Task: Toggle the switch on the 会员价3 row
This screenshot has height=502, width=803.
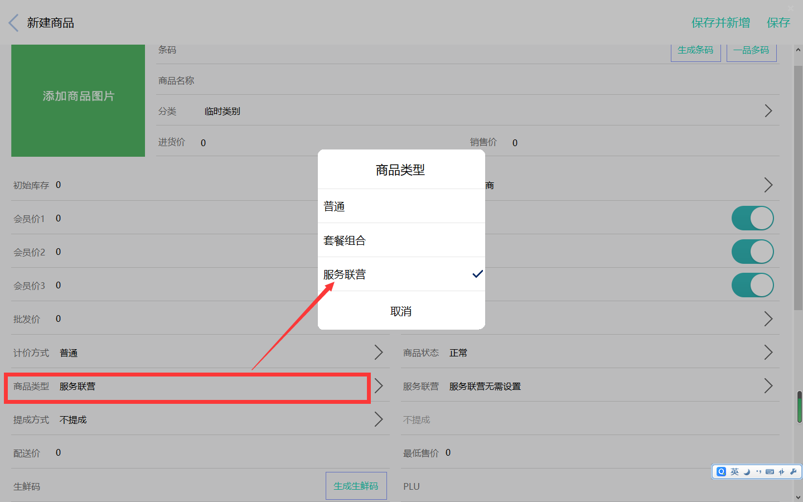Action: (x=753, y=285)
